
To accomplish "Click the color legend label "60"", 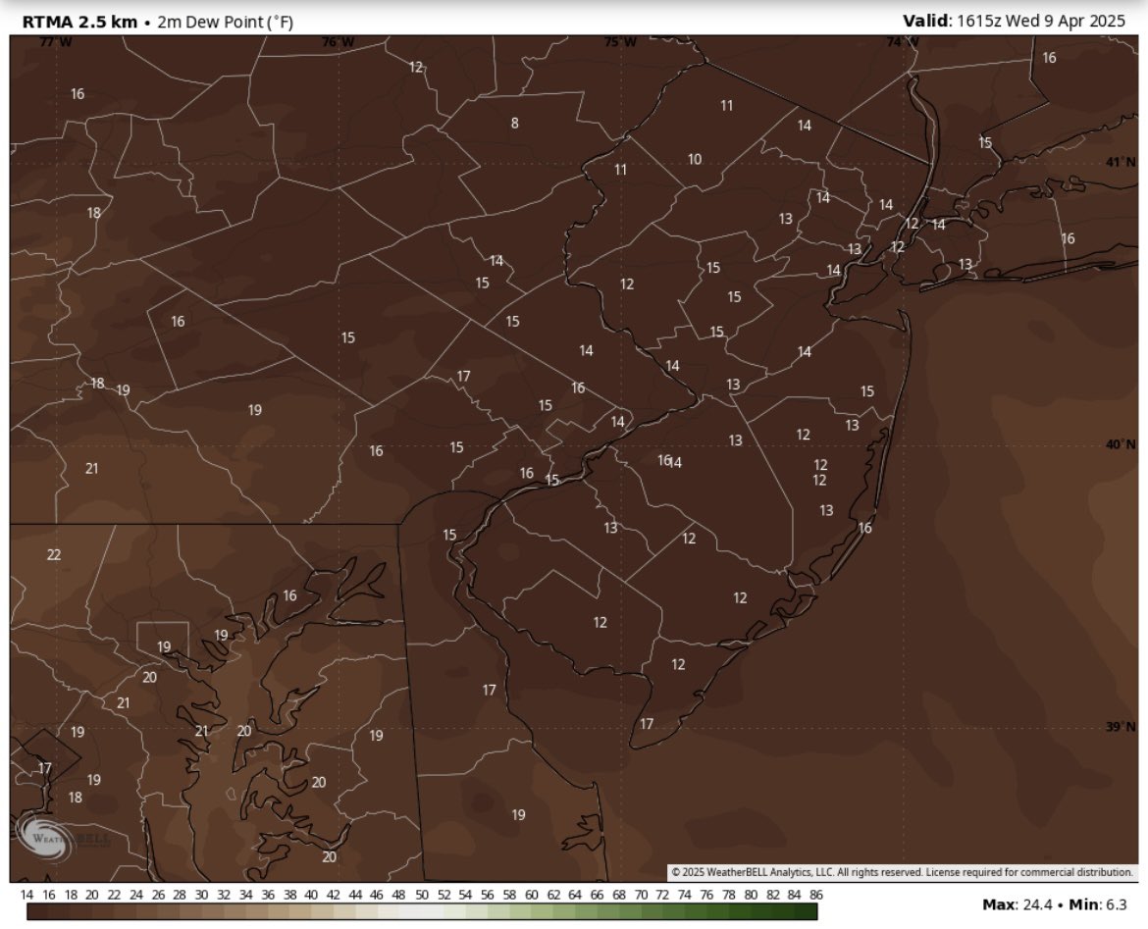I will click(532, 895).
